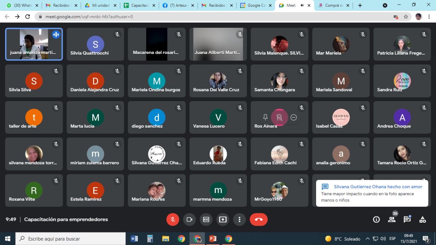
Task: Open the Windows notification center
Action: click(426, 239)
